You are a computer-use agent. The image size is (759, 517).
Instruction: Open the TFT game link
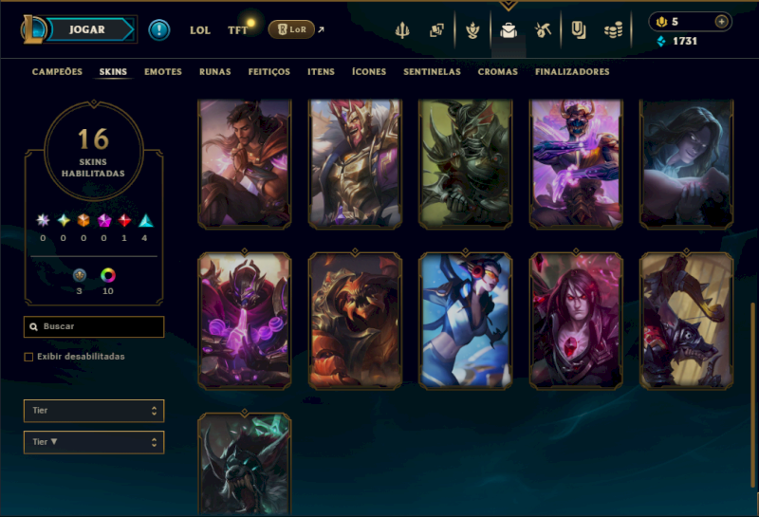[x=238, y=30]
